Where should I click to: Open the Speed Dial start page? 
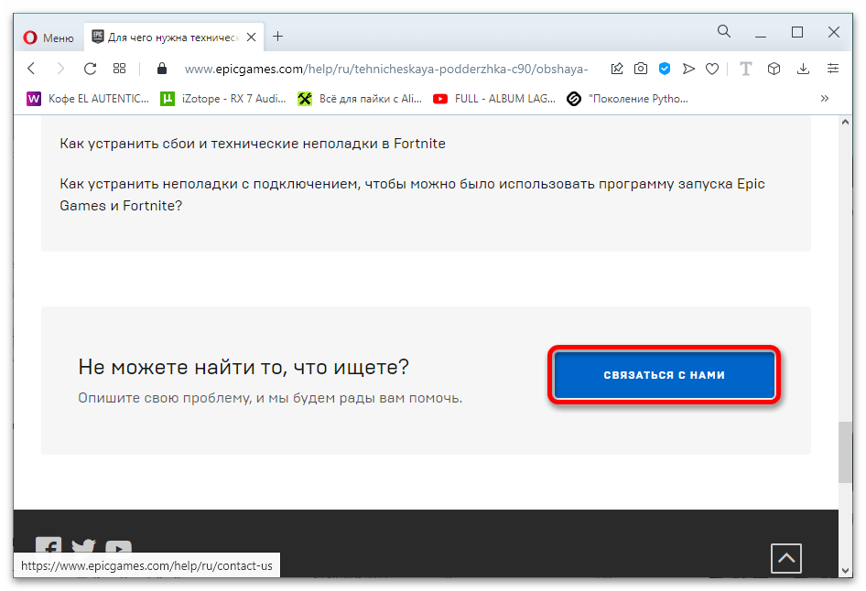[119, 69]
